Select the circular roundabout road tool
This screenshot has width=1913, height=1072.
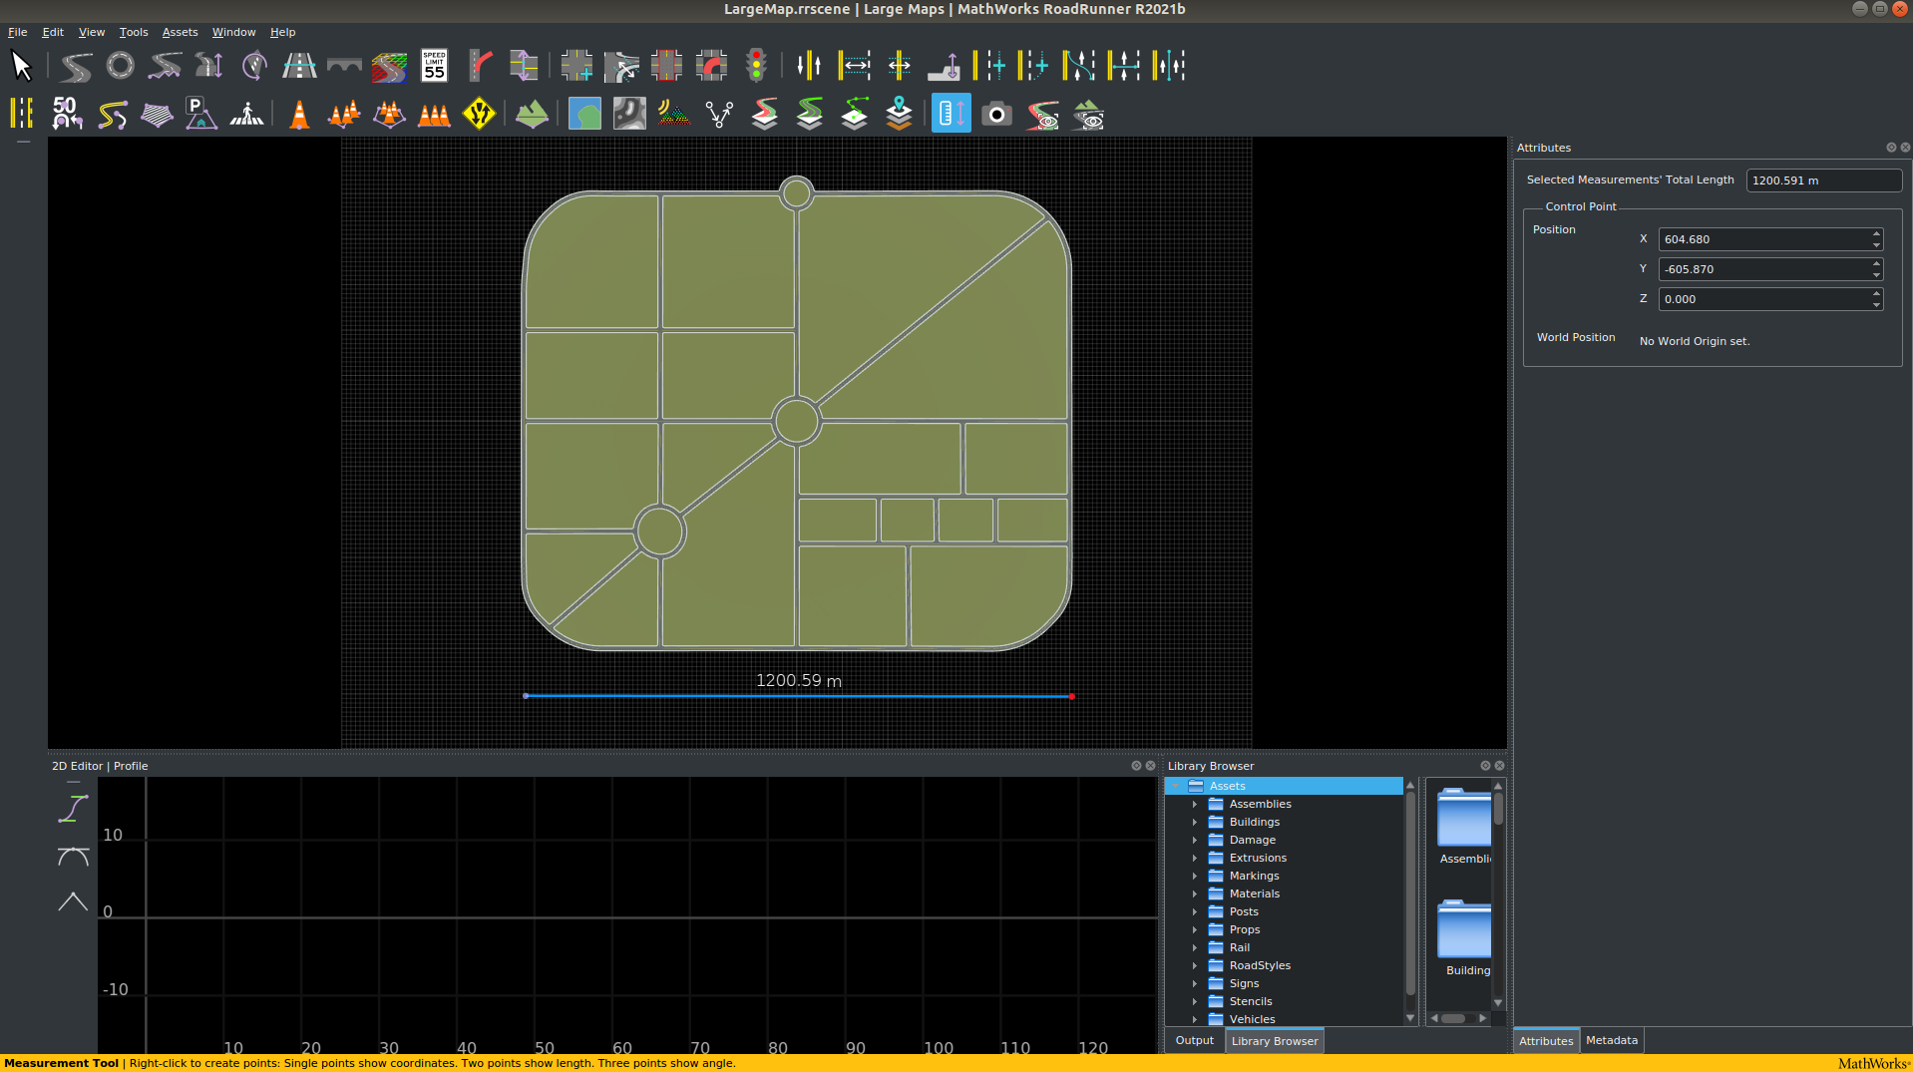click(x=120, y=66)
